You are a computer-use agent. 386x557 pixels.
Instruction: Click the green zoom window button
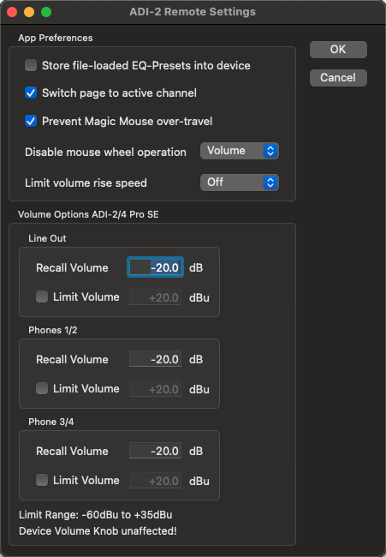point(46,12)
